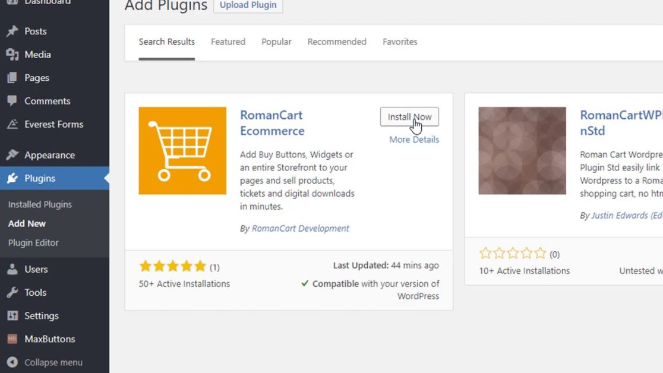This screenshot has height=373, width=663.
Task: Open the Favorites tab
Action: [x=400, y=42]
